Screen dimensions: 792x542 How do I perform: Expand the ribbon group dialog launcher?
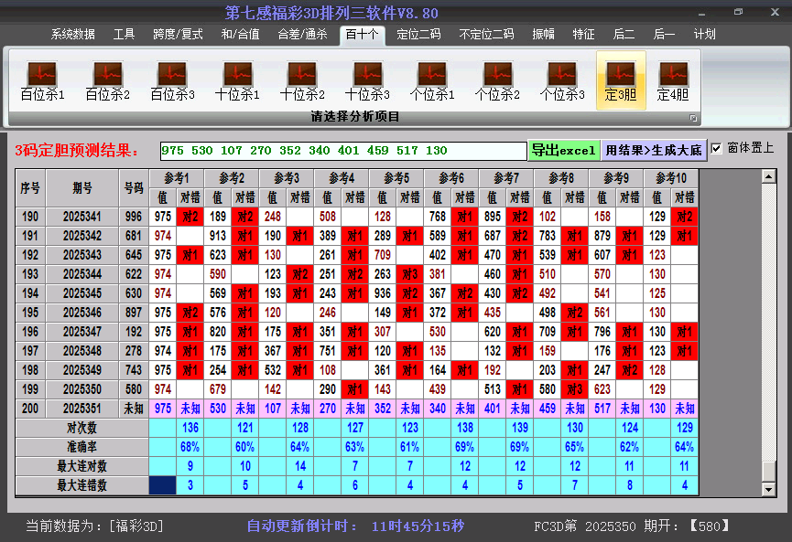click(x=693, y=118)
